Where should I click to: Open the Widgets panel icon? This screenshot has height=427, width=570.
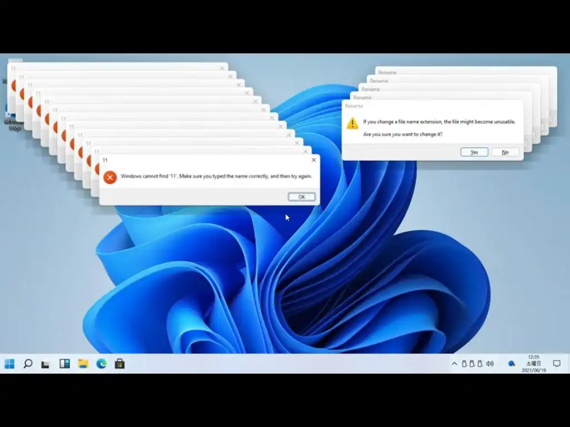(x=65, y=364)
